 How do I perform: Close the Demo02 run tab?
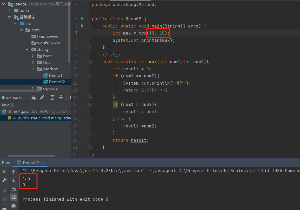point(43,162)
